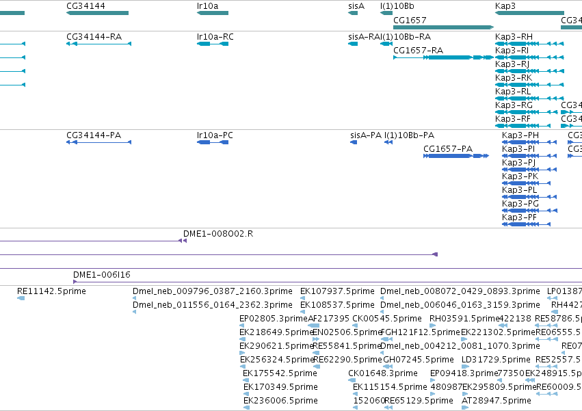
Task: Click the CG1657-RA transcript feature
Action: 444,57
